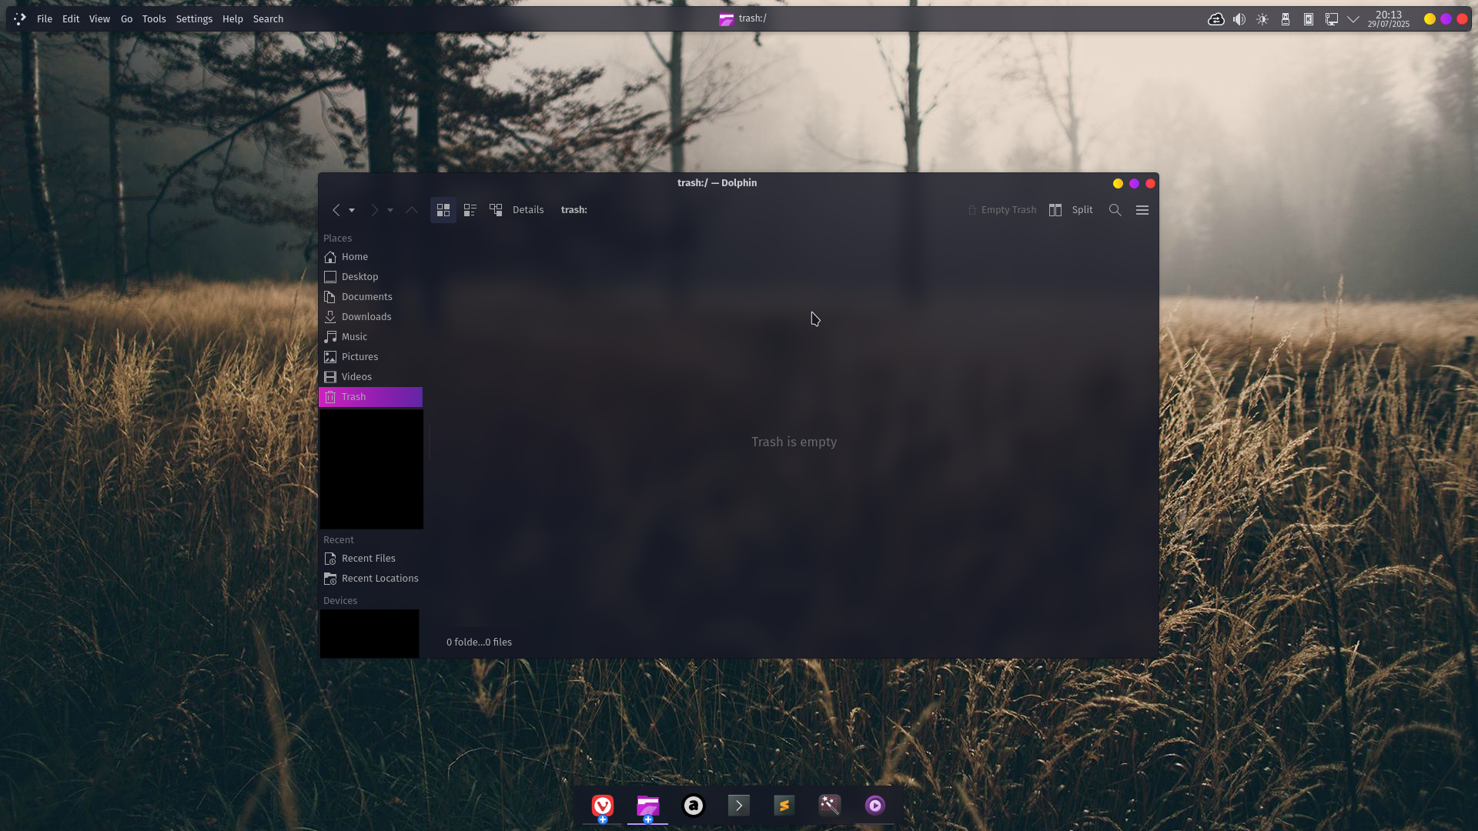The height and width of the screenshot is (831, 1478).
Task: Switch to Compact view mode
Action: coord(470,210)
